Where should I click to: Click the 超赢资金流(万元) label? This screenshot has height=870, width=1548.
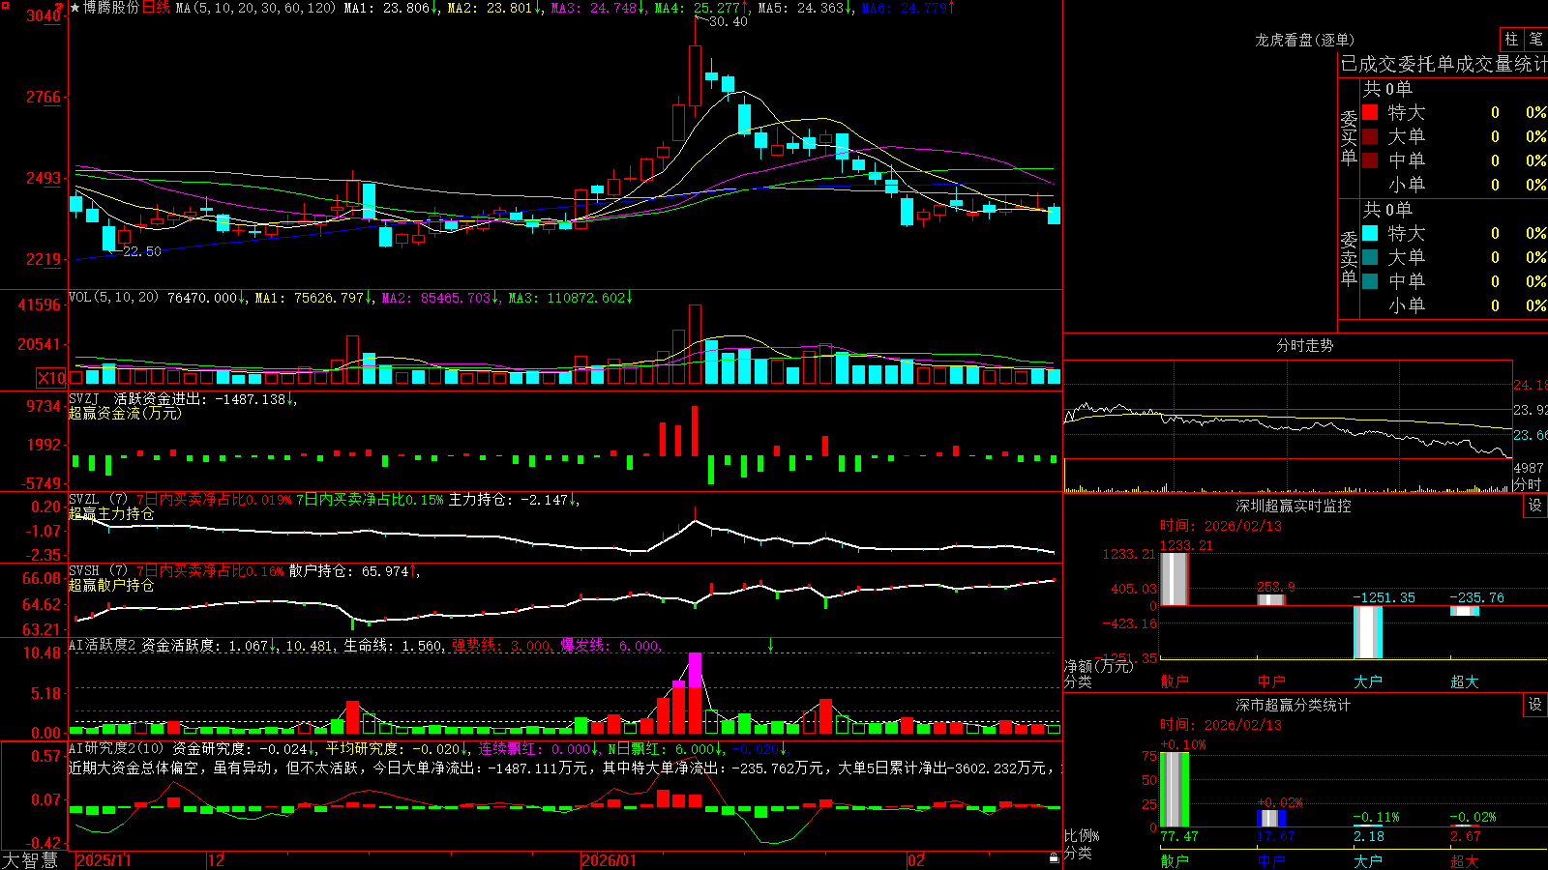click(125, 413)
